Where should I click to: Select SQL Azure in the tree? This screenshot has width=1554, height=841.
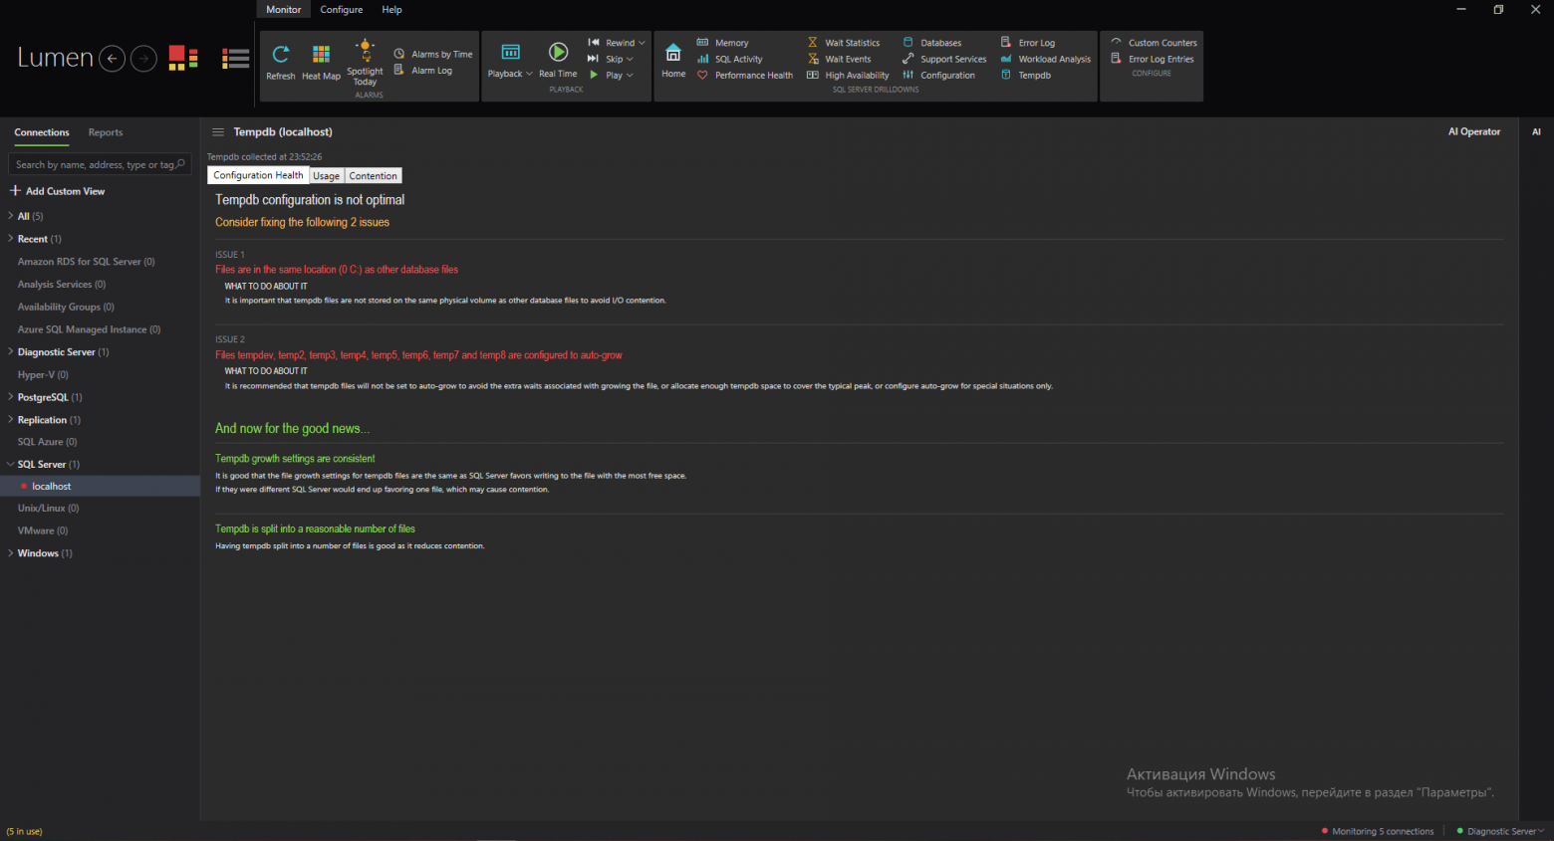coord(47,442)
